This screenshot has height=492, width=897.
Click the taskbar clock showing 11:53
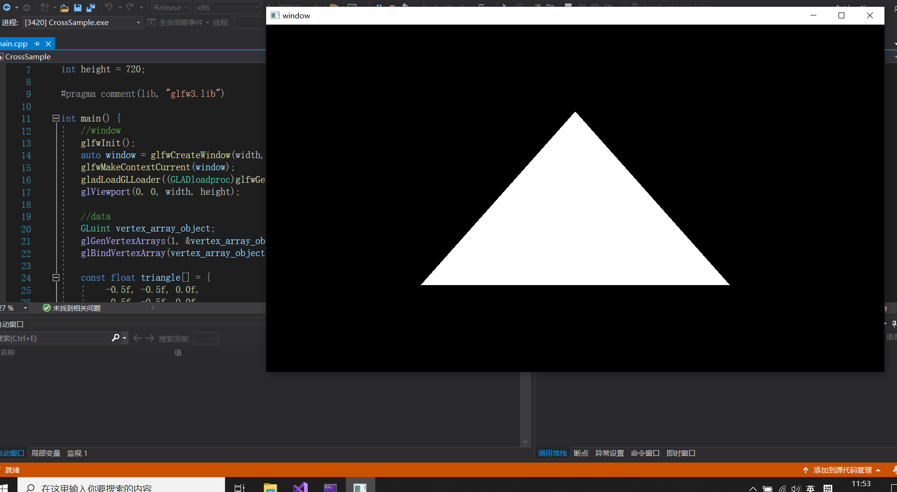click(x=861, y=484)
